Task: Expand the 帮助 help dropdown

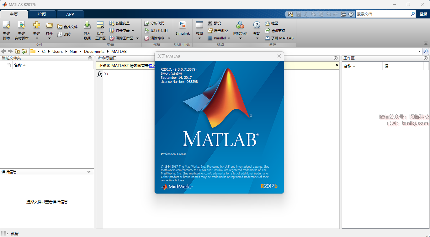Action: pos(257,38)
